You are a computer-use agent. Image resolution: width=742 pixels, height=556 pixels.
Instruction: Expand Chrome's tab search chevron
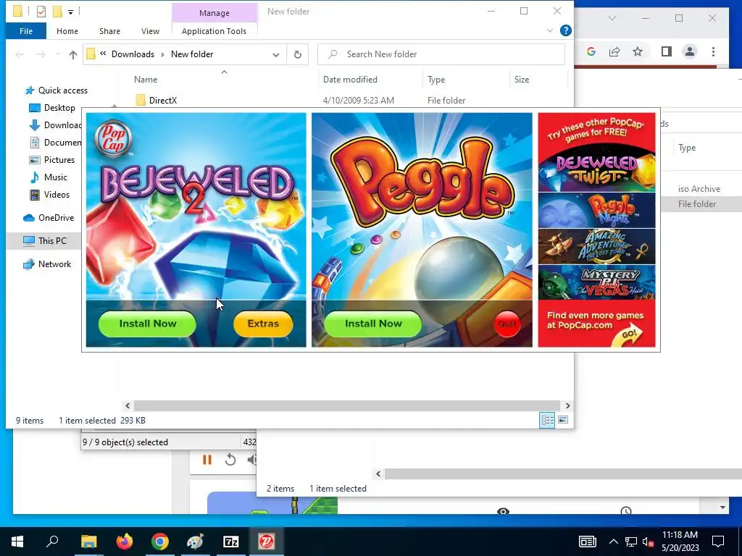tap(612, 18)
